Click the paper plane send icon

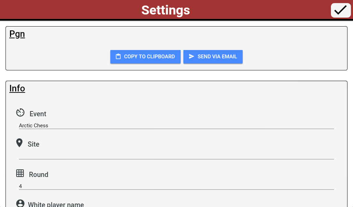192,57
